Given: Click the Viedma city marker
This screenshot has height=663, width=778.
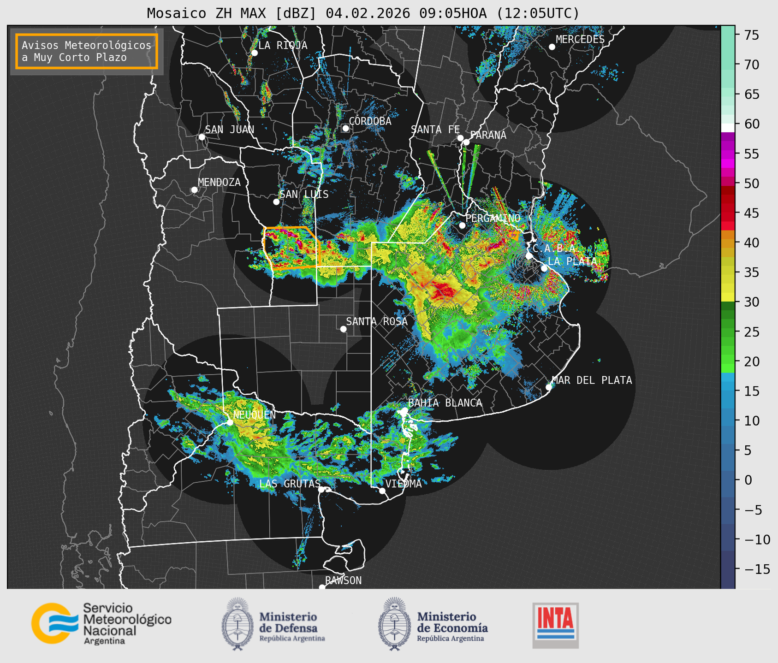Looking at the screenshot, I should pos(382,491).
